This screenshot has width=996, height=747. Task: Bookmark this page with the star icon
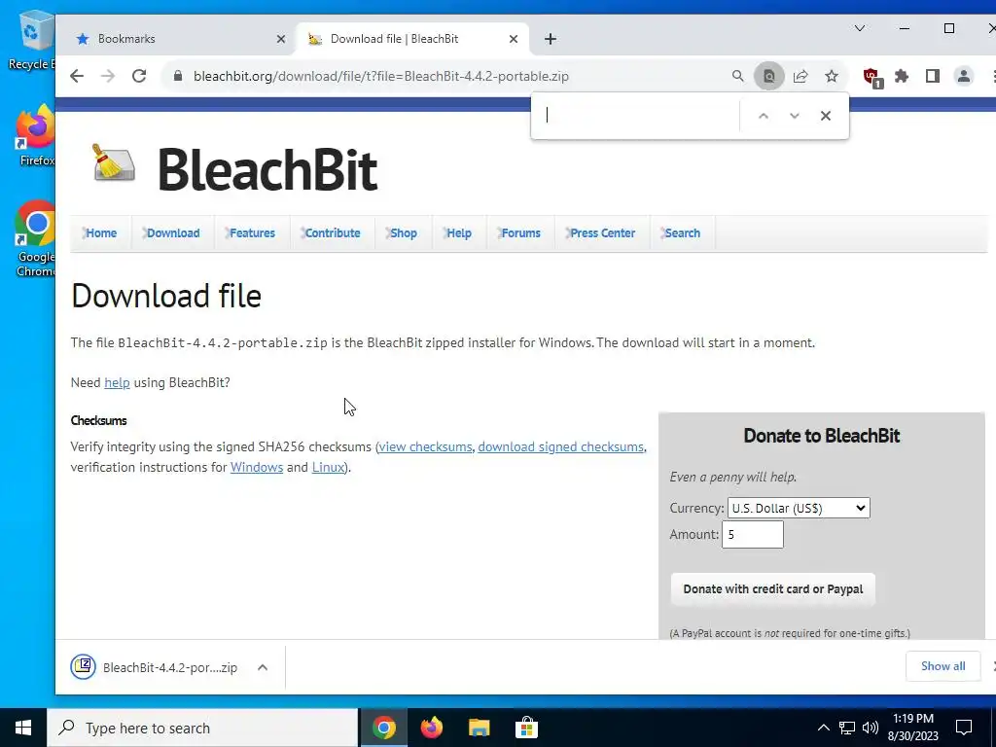(x=832, y=76)
